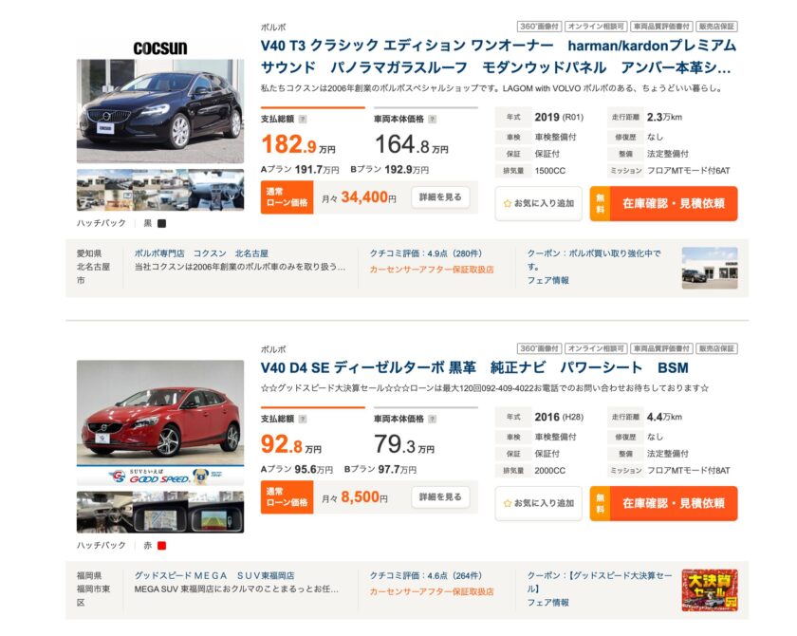This screenshot has width=797, height=636.
Task: Click the black color swatch under the V40 T3
Action: point(161,224)
